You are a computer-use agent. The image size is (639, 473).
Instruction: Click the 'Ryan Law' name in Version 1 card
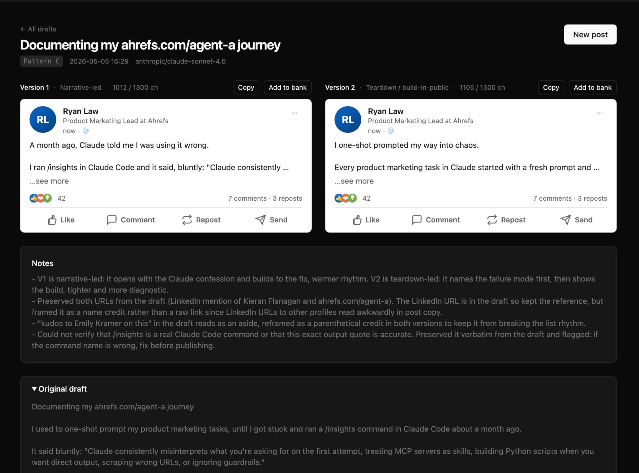[x=80, y=111]
